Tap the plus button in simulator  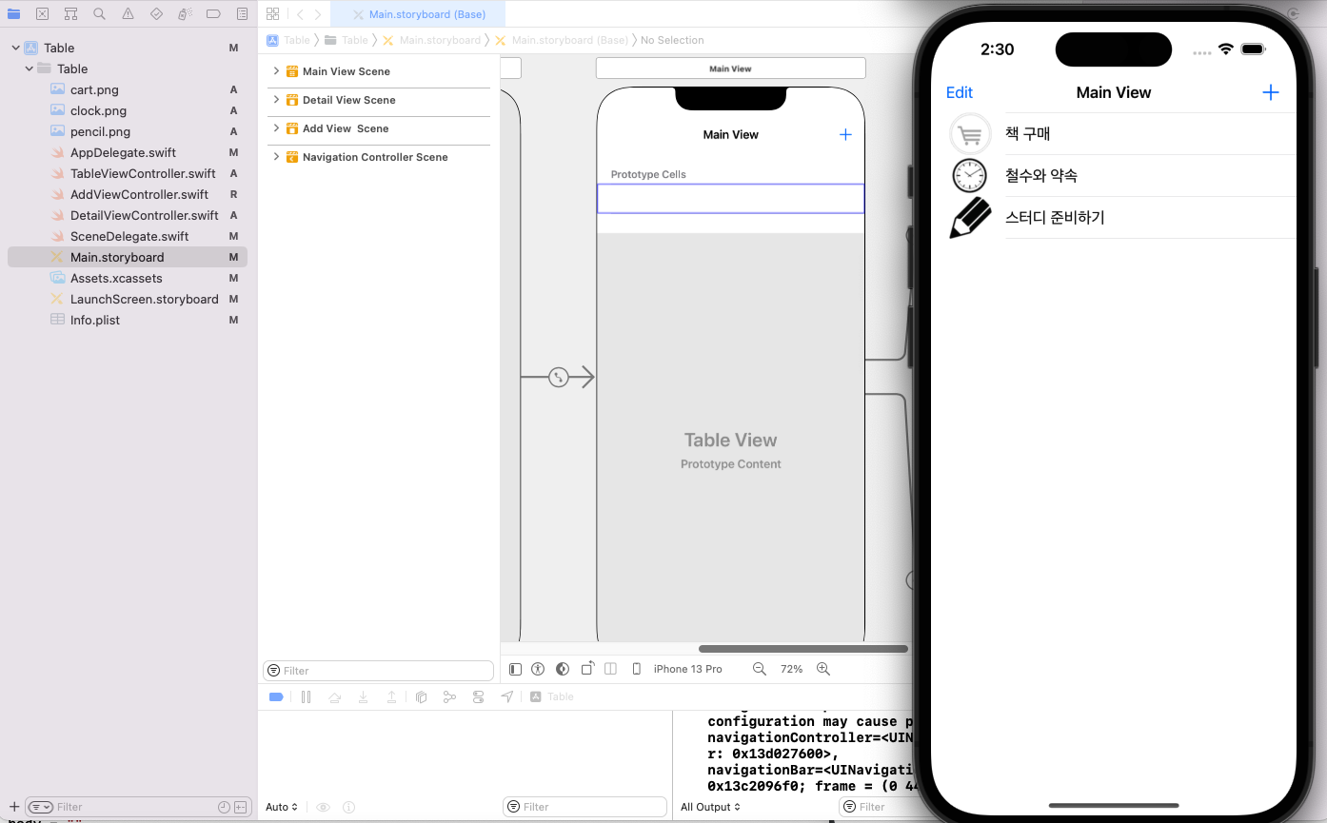tap(1271, 92)
